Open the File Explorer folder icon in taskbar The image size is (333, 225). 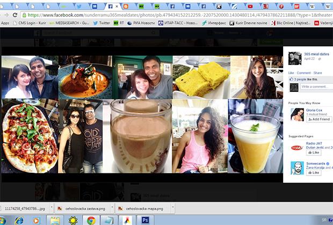[x=55, y=220]
